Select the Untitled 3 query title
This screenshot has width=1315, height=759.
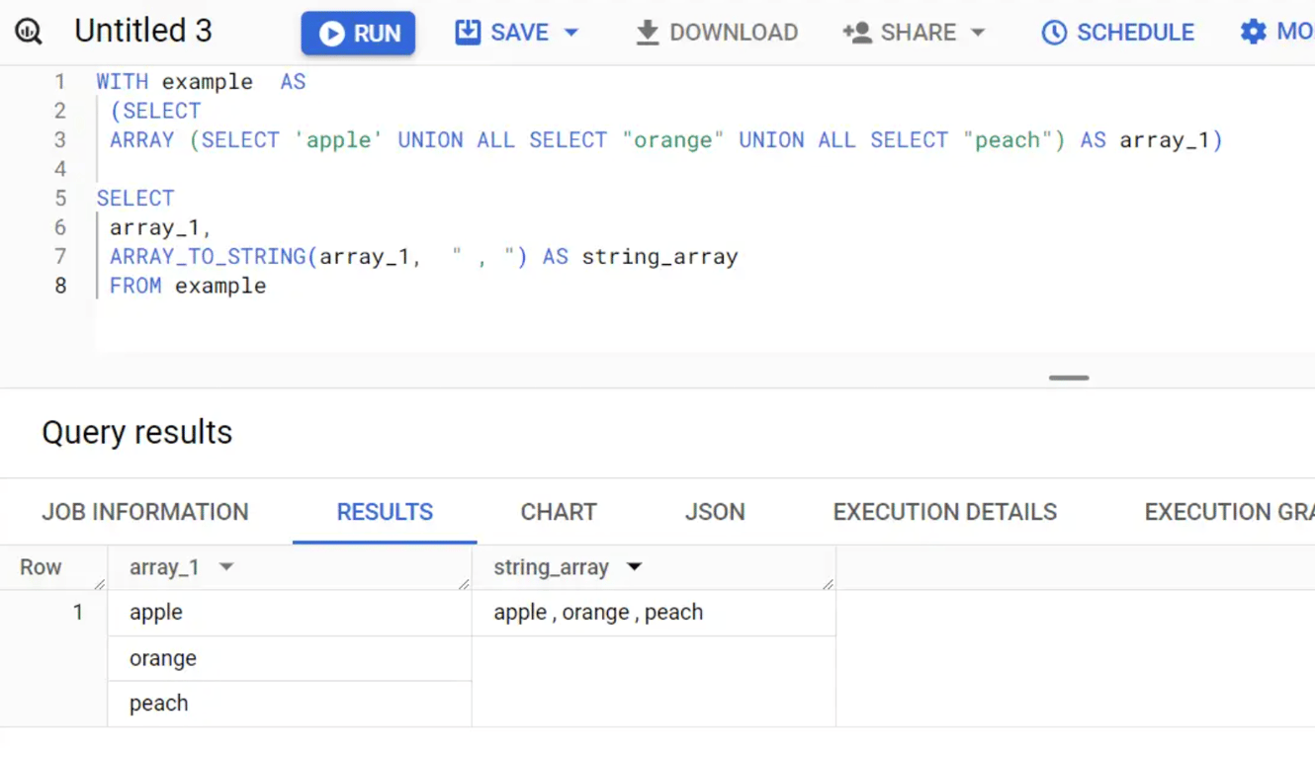pos(143,31)
